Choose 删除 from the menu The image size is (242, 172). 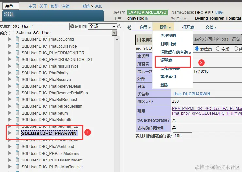pyautogui.click(x=164, y=85)
